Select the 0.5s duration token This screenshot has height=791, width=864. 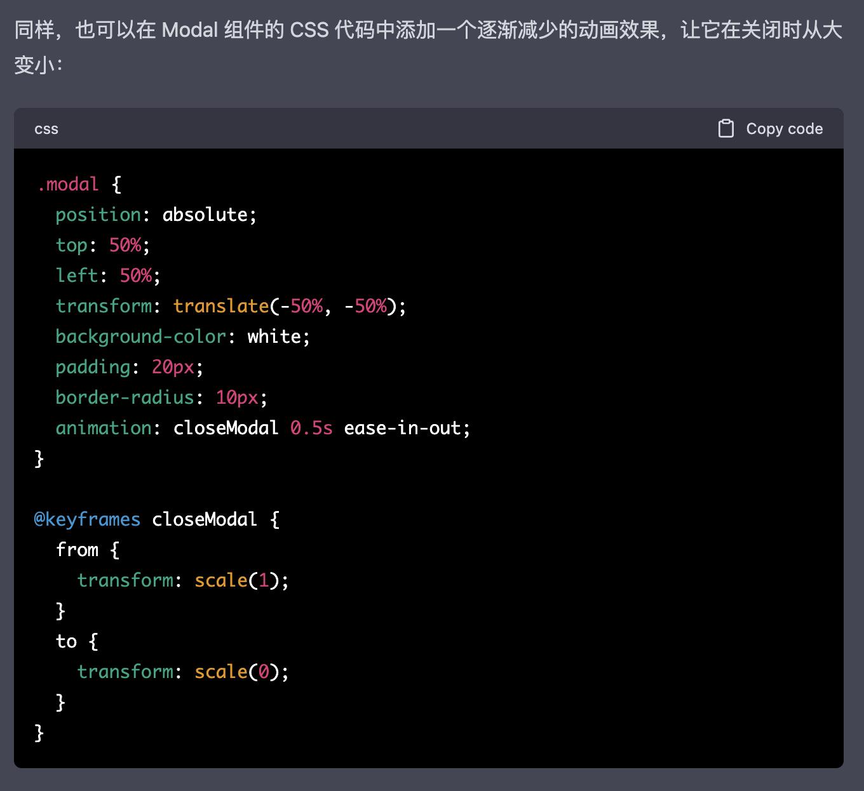coord(311,428)
